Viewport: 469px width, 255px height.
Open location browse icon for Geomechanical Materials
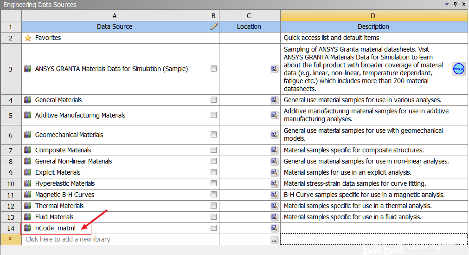[274, 135]
